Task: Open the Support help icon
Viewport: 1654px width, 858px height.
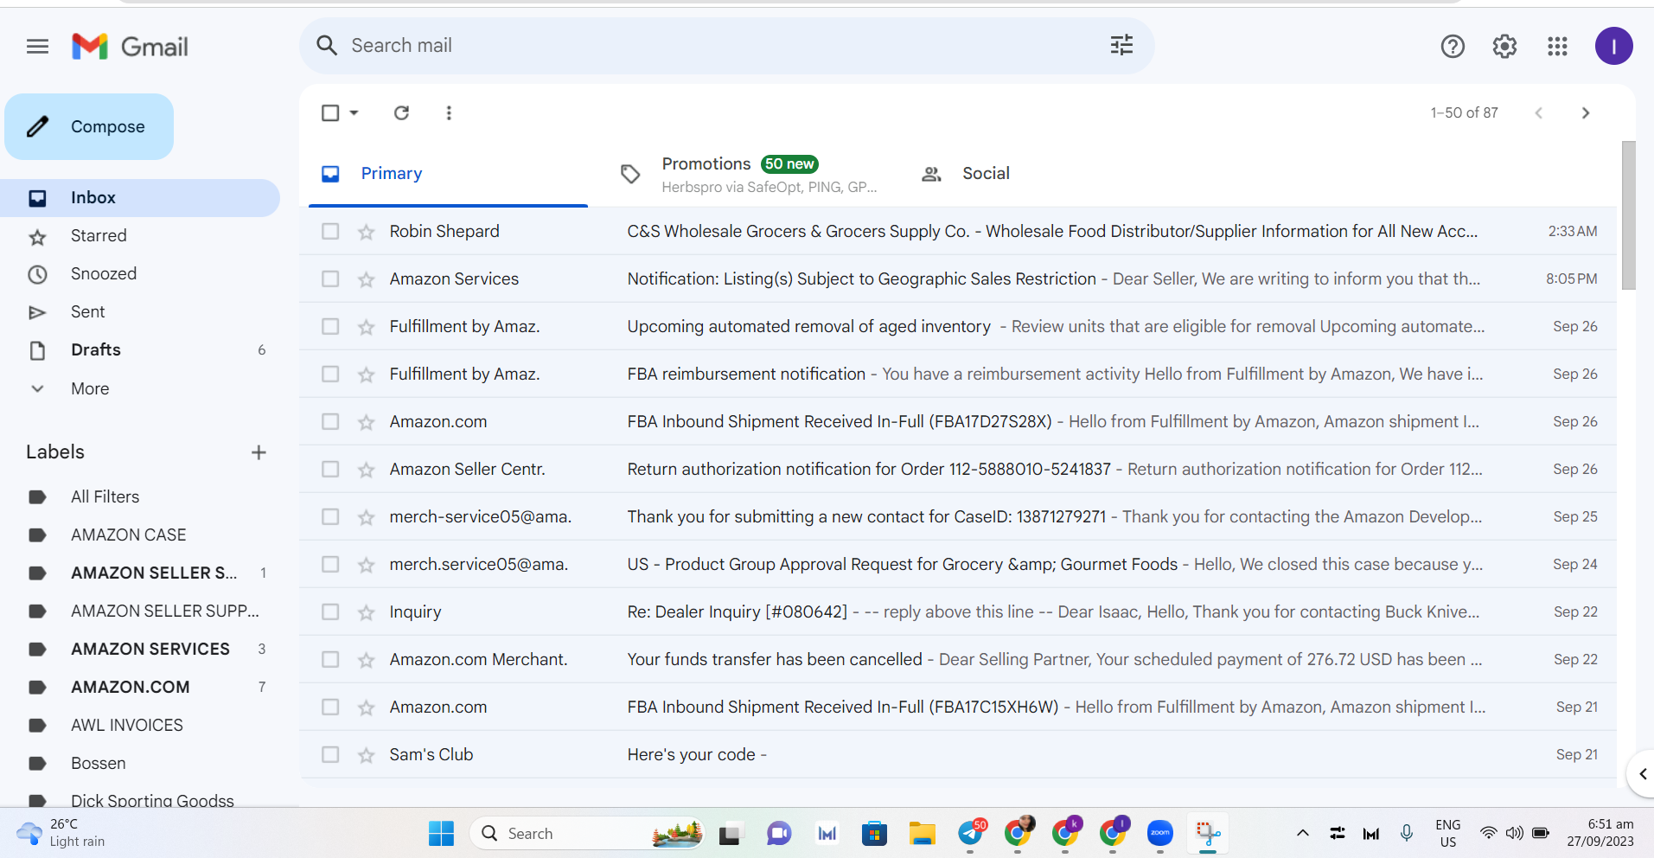Action: 1453,47
